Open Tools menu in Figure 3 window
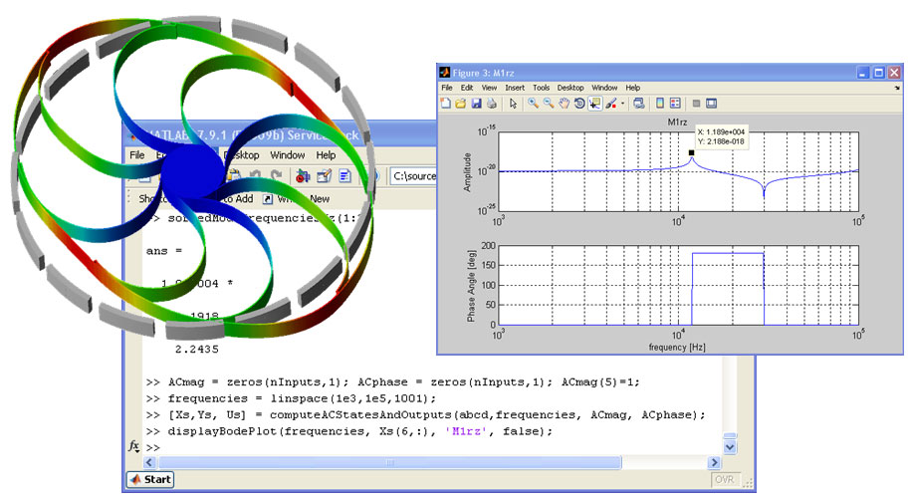 click(541, 88)
